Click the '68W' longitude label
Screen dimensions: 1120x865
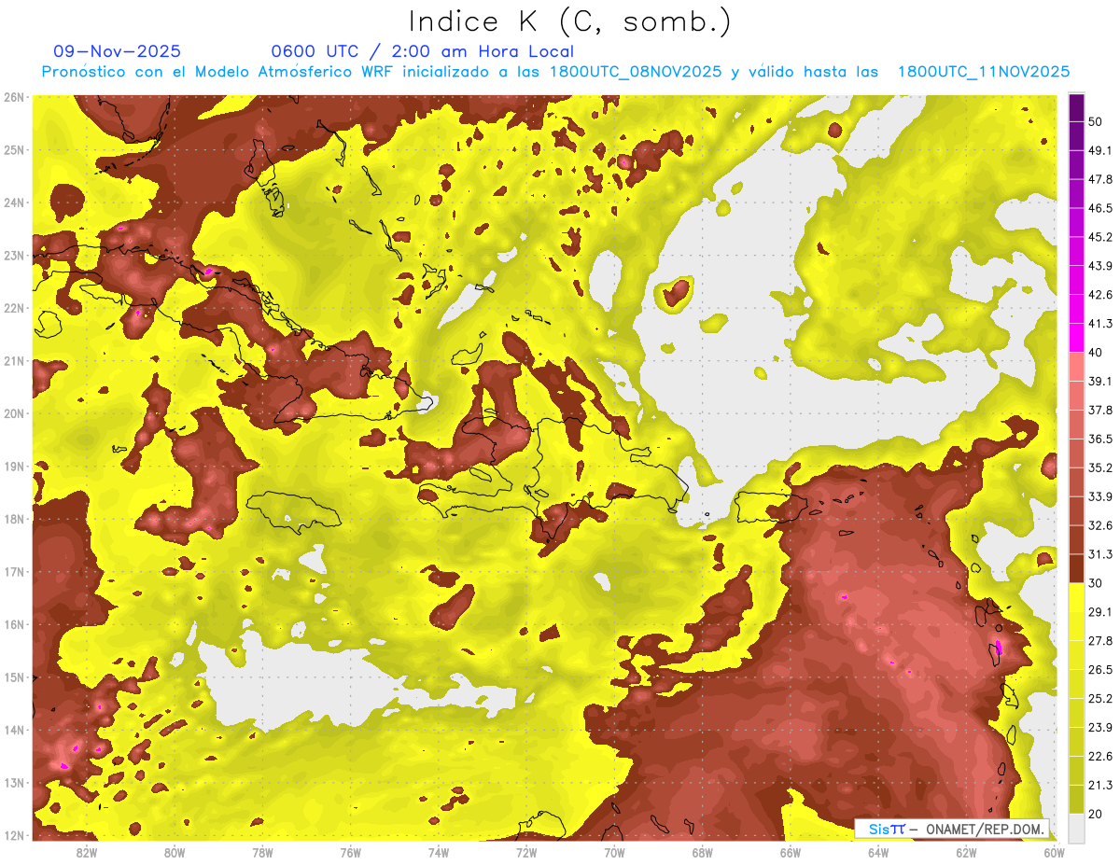coord(703,852)
